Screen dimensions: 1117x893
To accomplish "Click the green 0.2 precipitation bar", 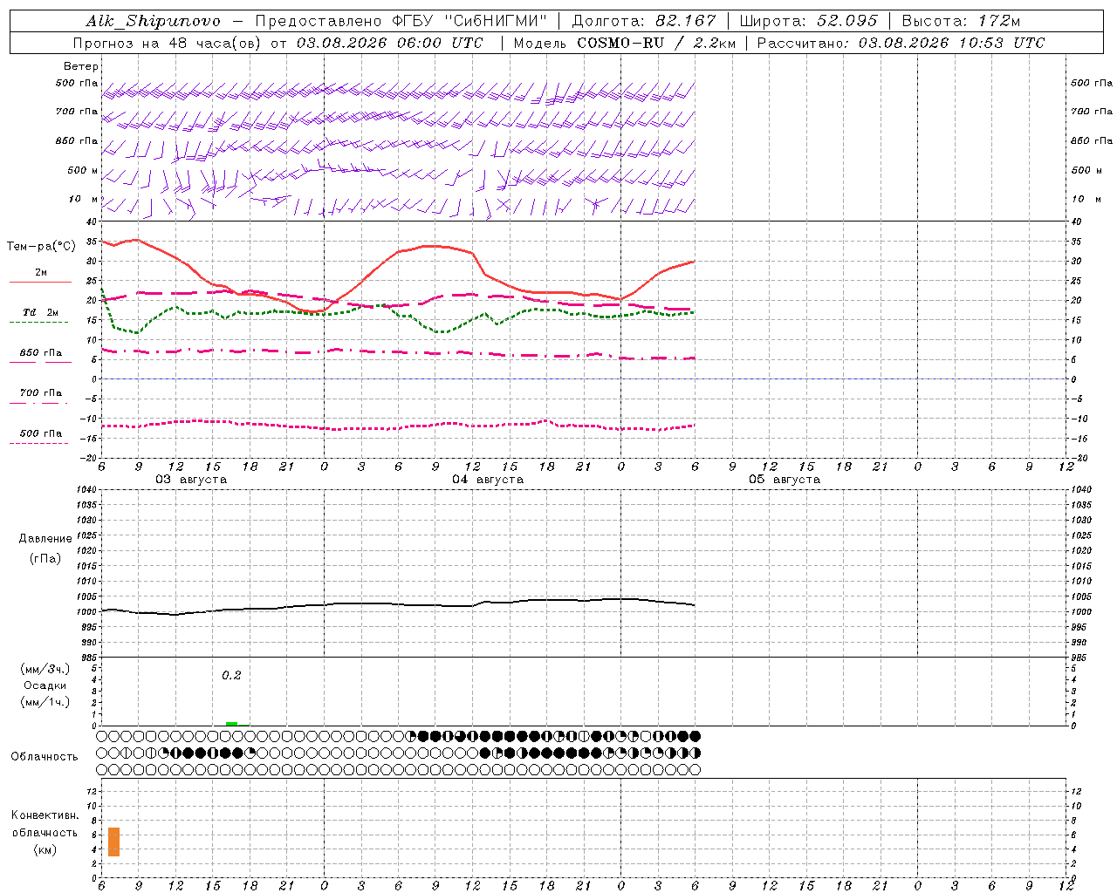I will pyautogui.click(x=231, y=724).
